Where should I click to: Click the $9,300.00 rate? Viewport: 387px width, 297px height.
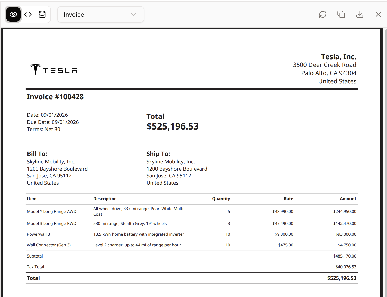tap(284, 234)
